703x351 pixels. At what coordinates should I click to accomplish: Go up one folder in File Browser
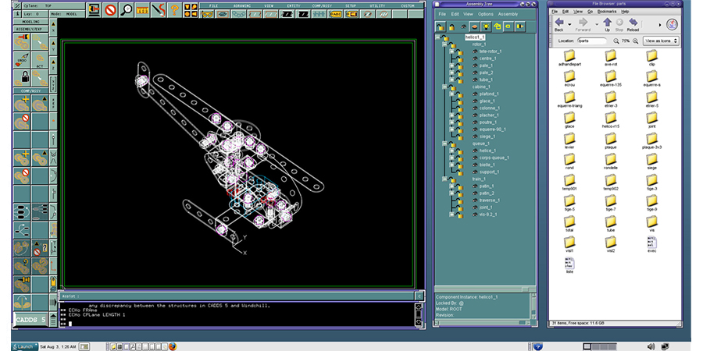[x=606, y=27]
